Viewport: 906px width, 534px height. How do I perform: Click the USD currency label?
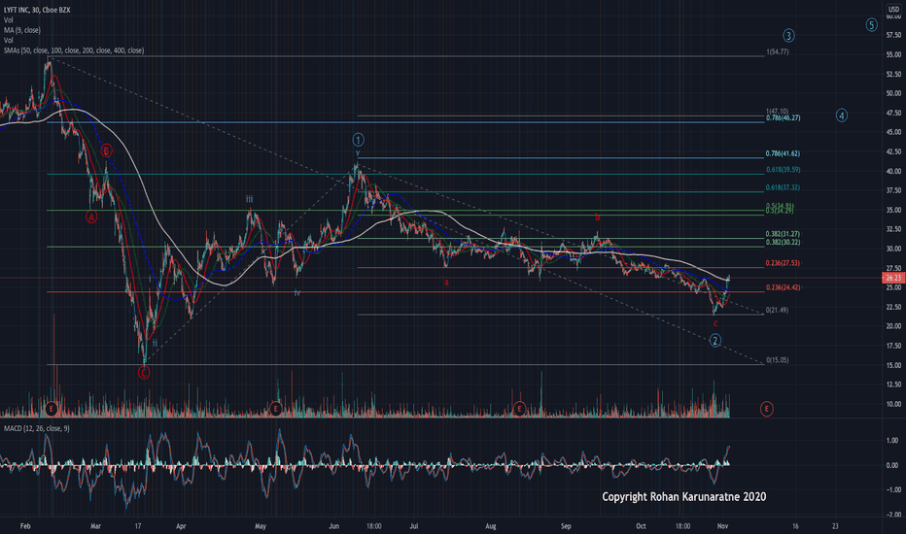click(x=893, y=10)
